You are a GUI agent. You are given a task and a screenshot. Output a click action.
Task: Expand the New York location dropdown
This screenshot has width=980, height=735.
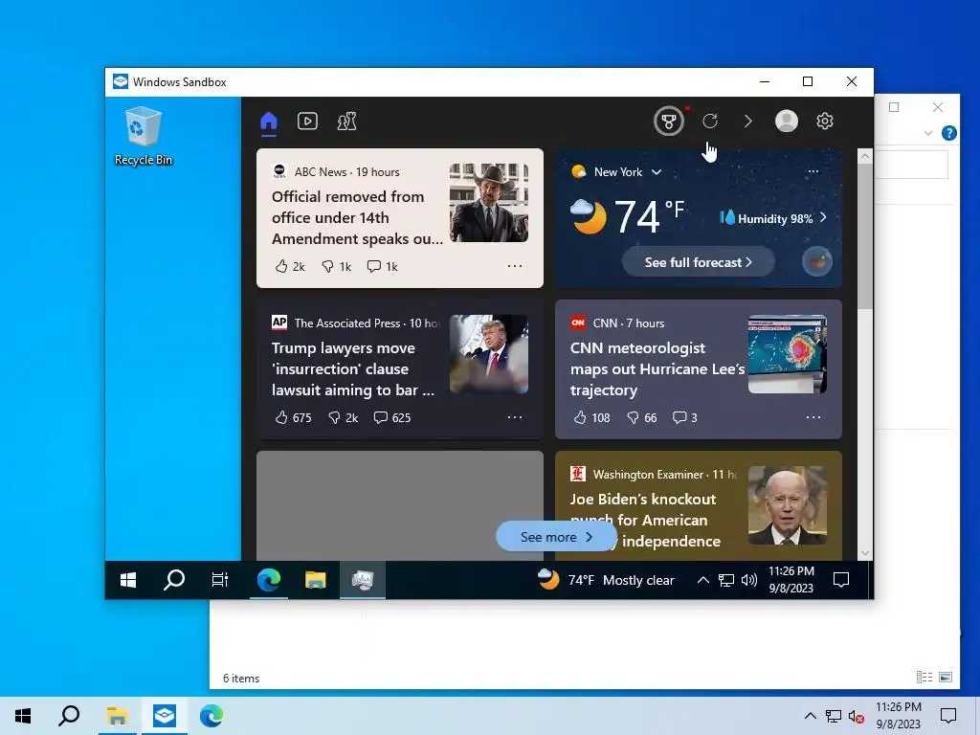[657, 172]
